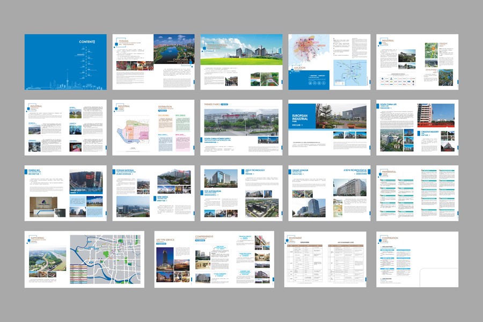Click the 'GRAND HONOUR' heading

point(300,170)
